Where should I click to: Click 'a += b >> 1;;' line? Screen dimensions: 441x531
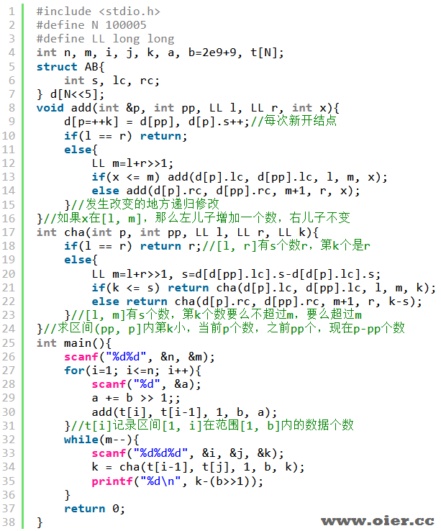[136, 398]
